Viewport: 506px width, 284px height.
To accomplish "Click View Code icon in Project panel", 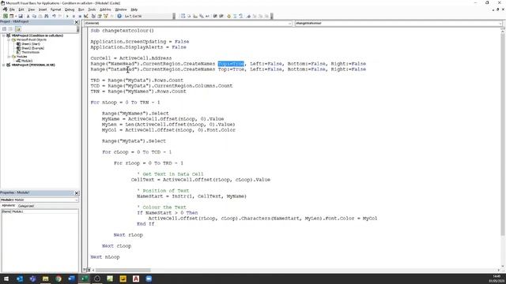I will pyautogui.click(x=5, y=29).
